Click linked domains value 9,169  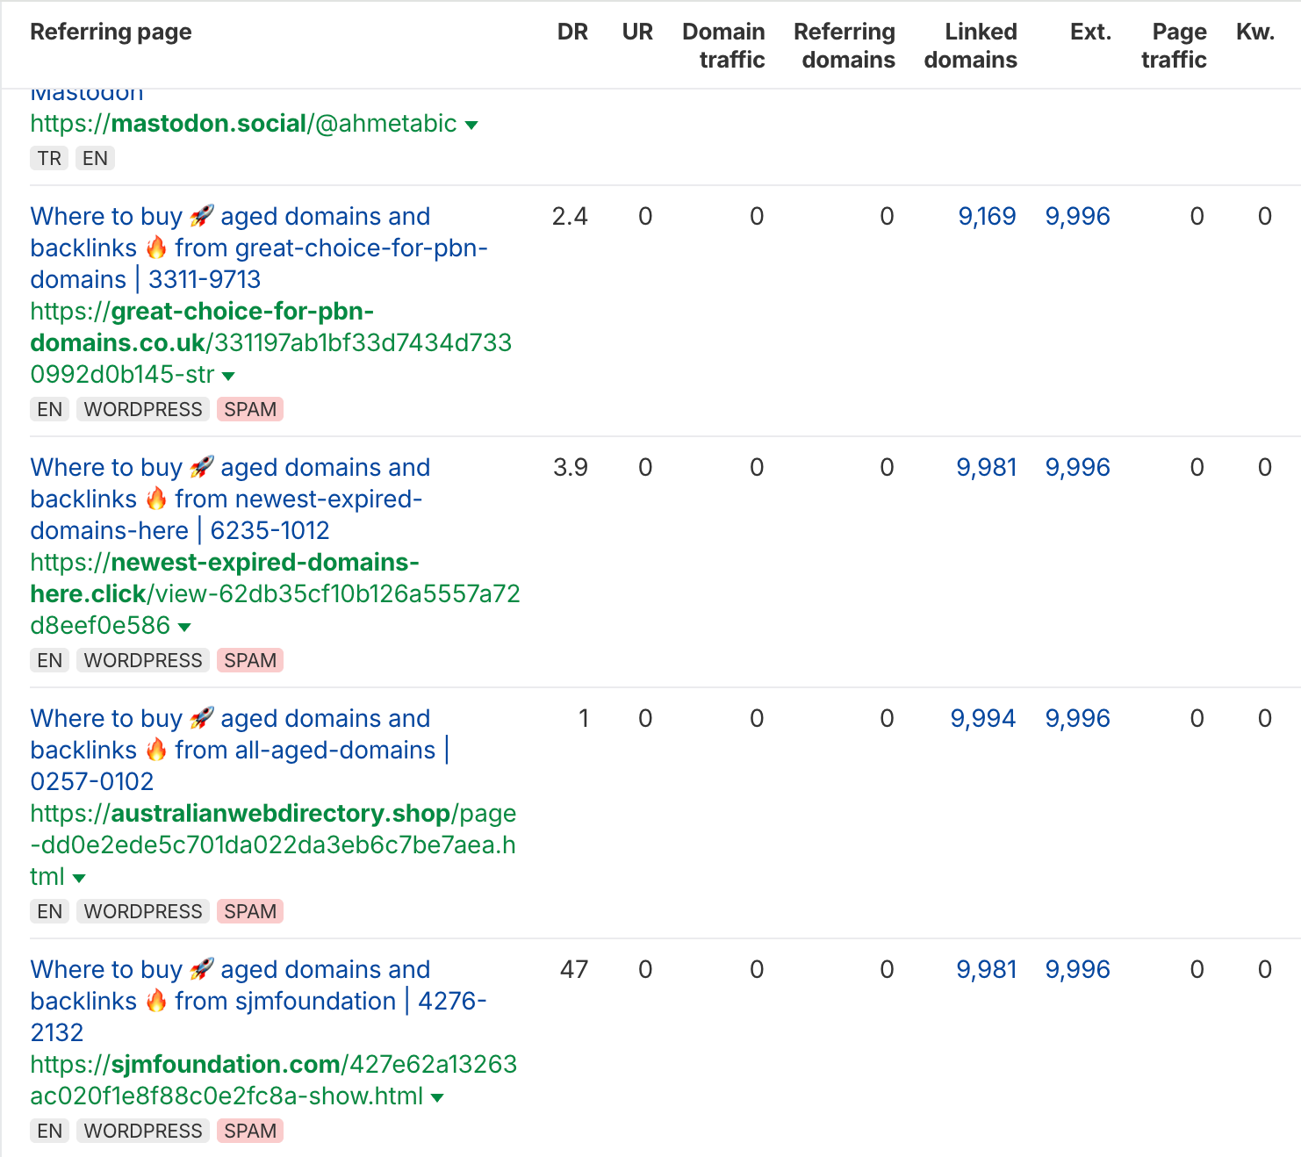pyautogui.click(x=987, y=217)
